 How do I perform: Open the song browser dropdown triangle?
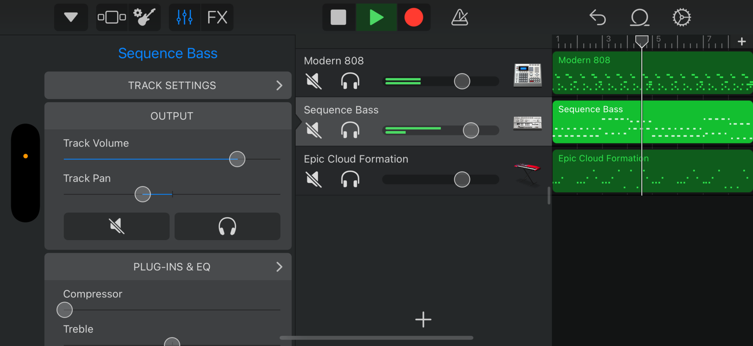[x=71, y=17]
